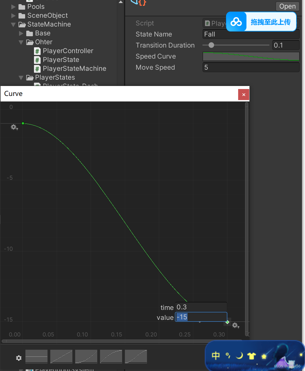Click the cloud icon in the upload overlay
The height and width of the screenshot is (371, 305).
(x=236, y=21)
